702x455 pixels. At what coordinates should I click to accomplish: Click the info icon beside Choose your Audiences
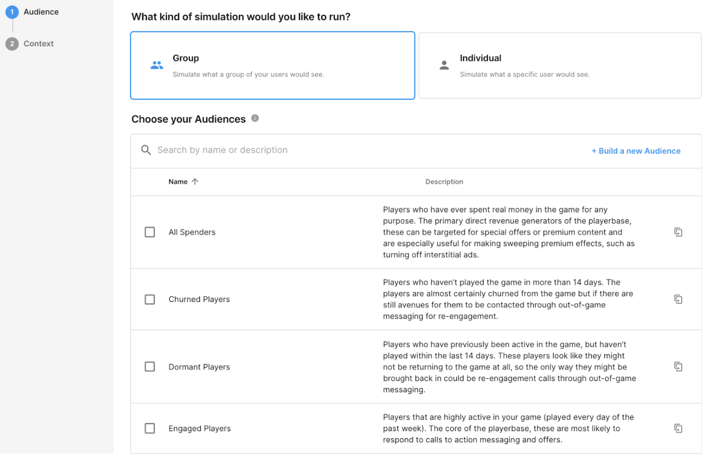click(255, 118)
